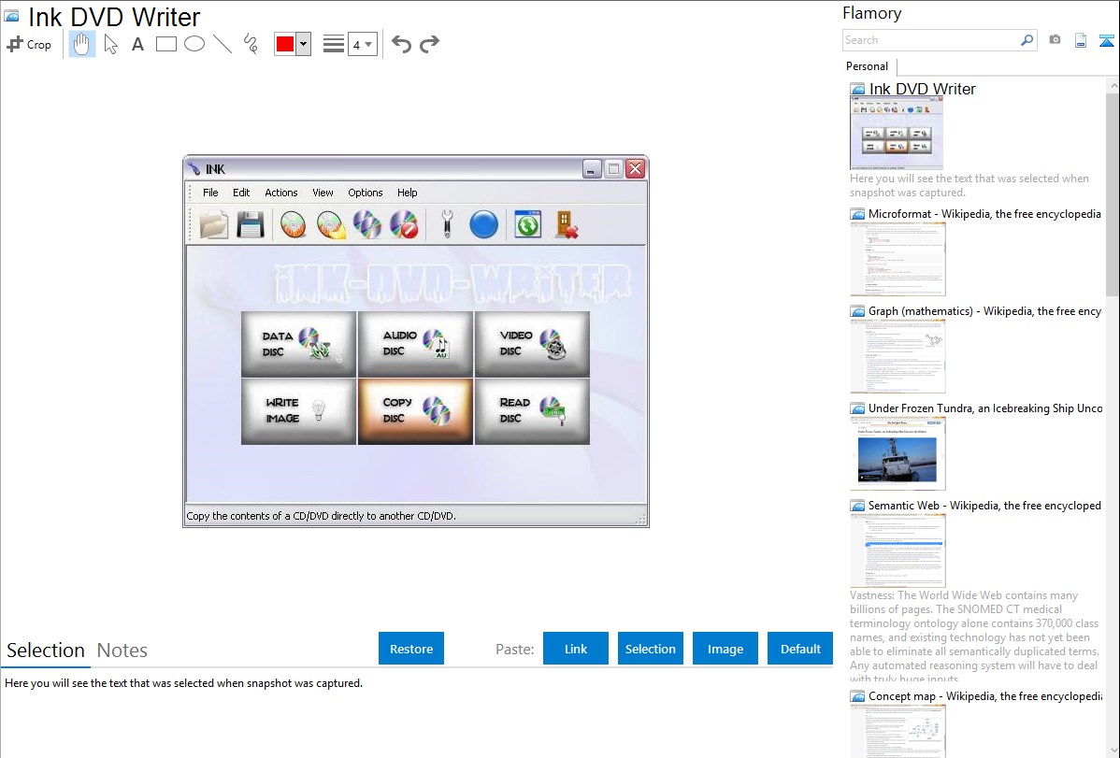Click the exit door icon
The height and width of the screenshot is (758, 1120).
(x=566, y=224)
